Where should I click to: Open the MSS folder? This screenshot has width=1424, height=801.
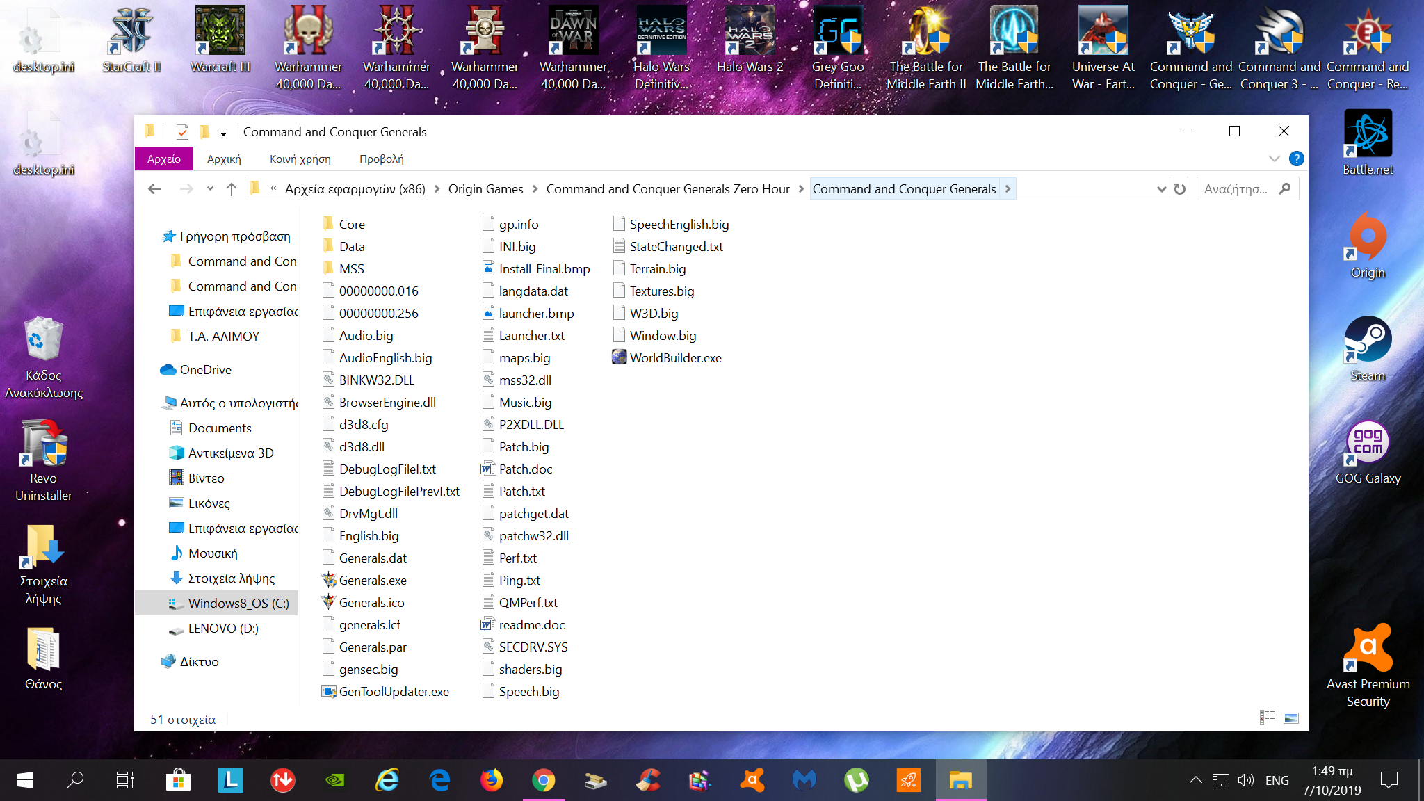tap(343, 268)
